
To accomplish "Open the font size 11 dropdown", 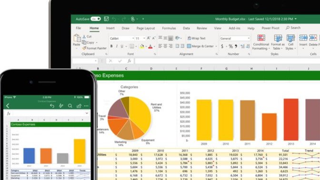I will 144,39.
